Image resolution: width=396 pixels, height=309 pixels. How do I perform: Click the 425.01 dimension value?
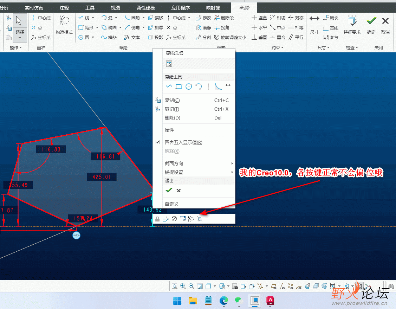click(x=102, y=177)
